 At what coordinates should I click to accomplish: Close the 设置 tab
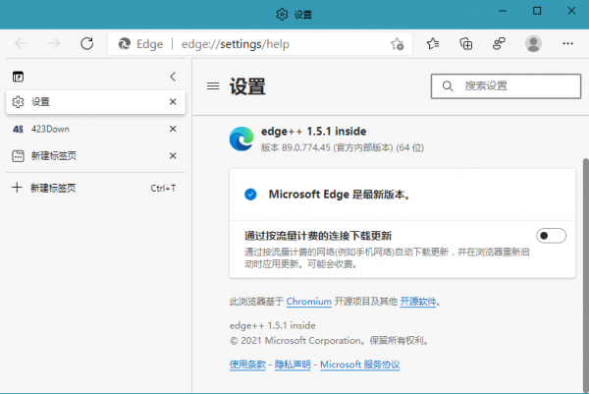[173, 101]
